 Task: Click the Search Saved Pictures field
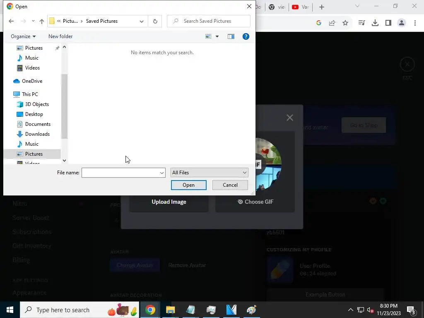(209, 21)
